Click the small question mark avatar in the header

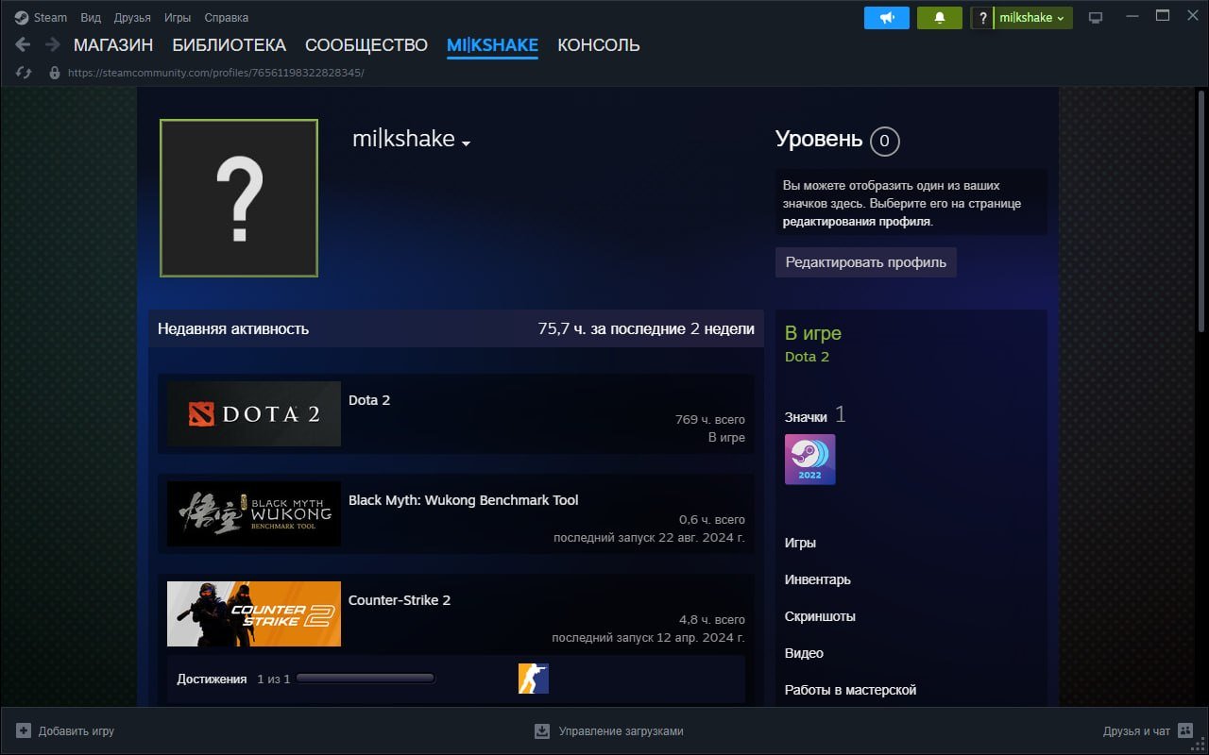coord(982,18)
